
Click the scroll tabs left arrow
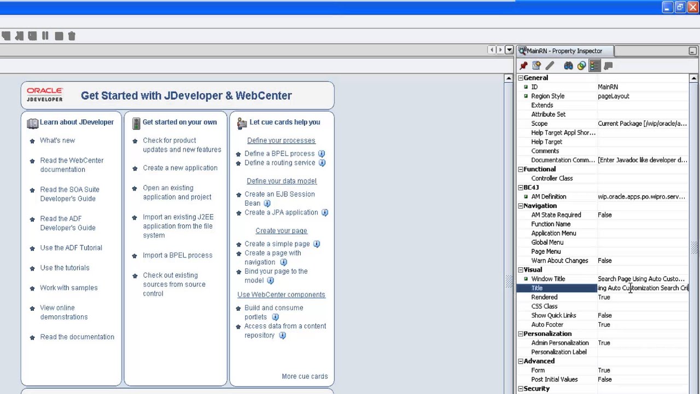(492, 50)
